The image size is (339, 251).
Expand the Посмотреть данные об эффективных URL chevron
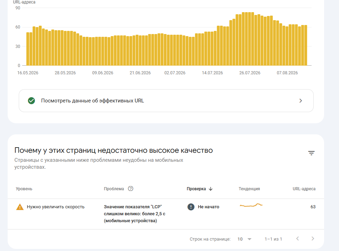point(300,101)
